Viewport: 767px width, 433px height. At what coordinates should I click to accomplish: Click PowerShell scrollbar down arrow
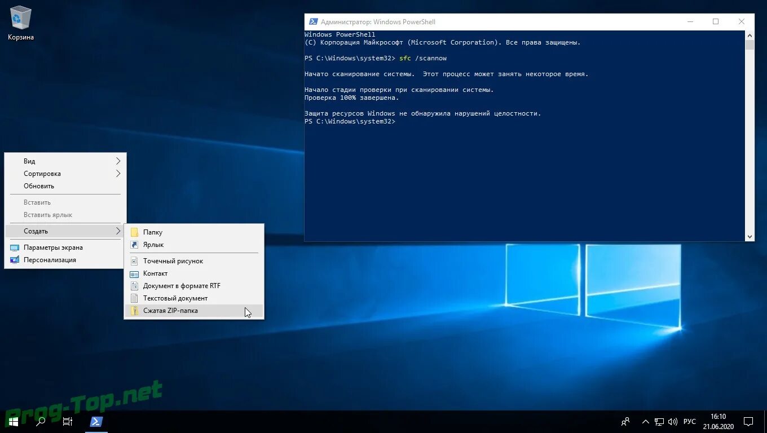[x=750, y=237]
